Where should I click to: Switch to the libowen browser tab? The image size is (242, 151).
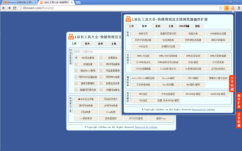click(x=20, y=3)
